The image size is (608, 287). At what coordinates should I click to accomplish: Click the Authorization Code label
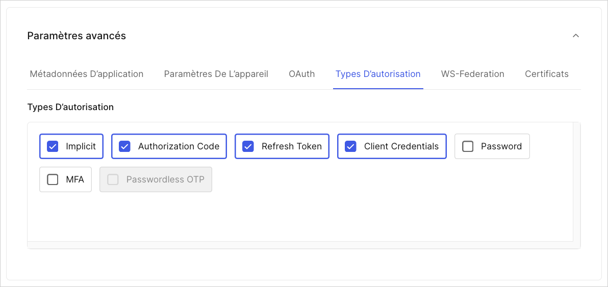(179, 146)
